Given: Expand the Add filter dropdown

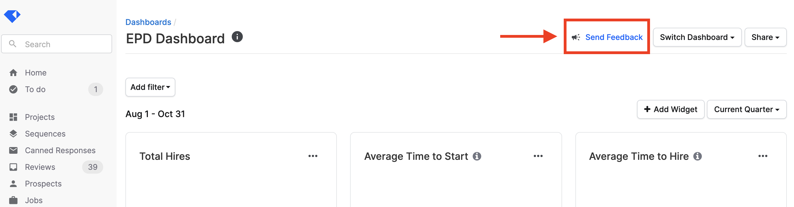Looking at the screenshot, I should click(x=150, y=87).
